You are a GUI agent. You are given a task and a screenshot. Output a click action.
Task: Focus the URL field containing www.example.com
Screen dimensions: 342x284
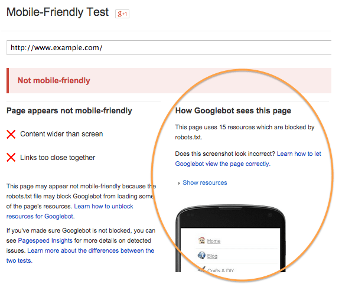tap(169, 47)
